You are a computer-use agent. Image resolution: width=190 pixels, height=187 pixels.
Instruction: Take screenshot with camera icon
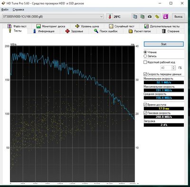[150, 17]
